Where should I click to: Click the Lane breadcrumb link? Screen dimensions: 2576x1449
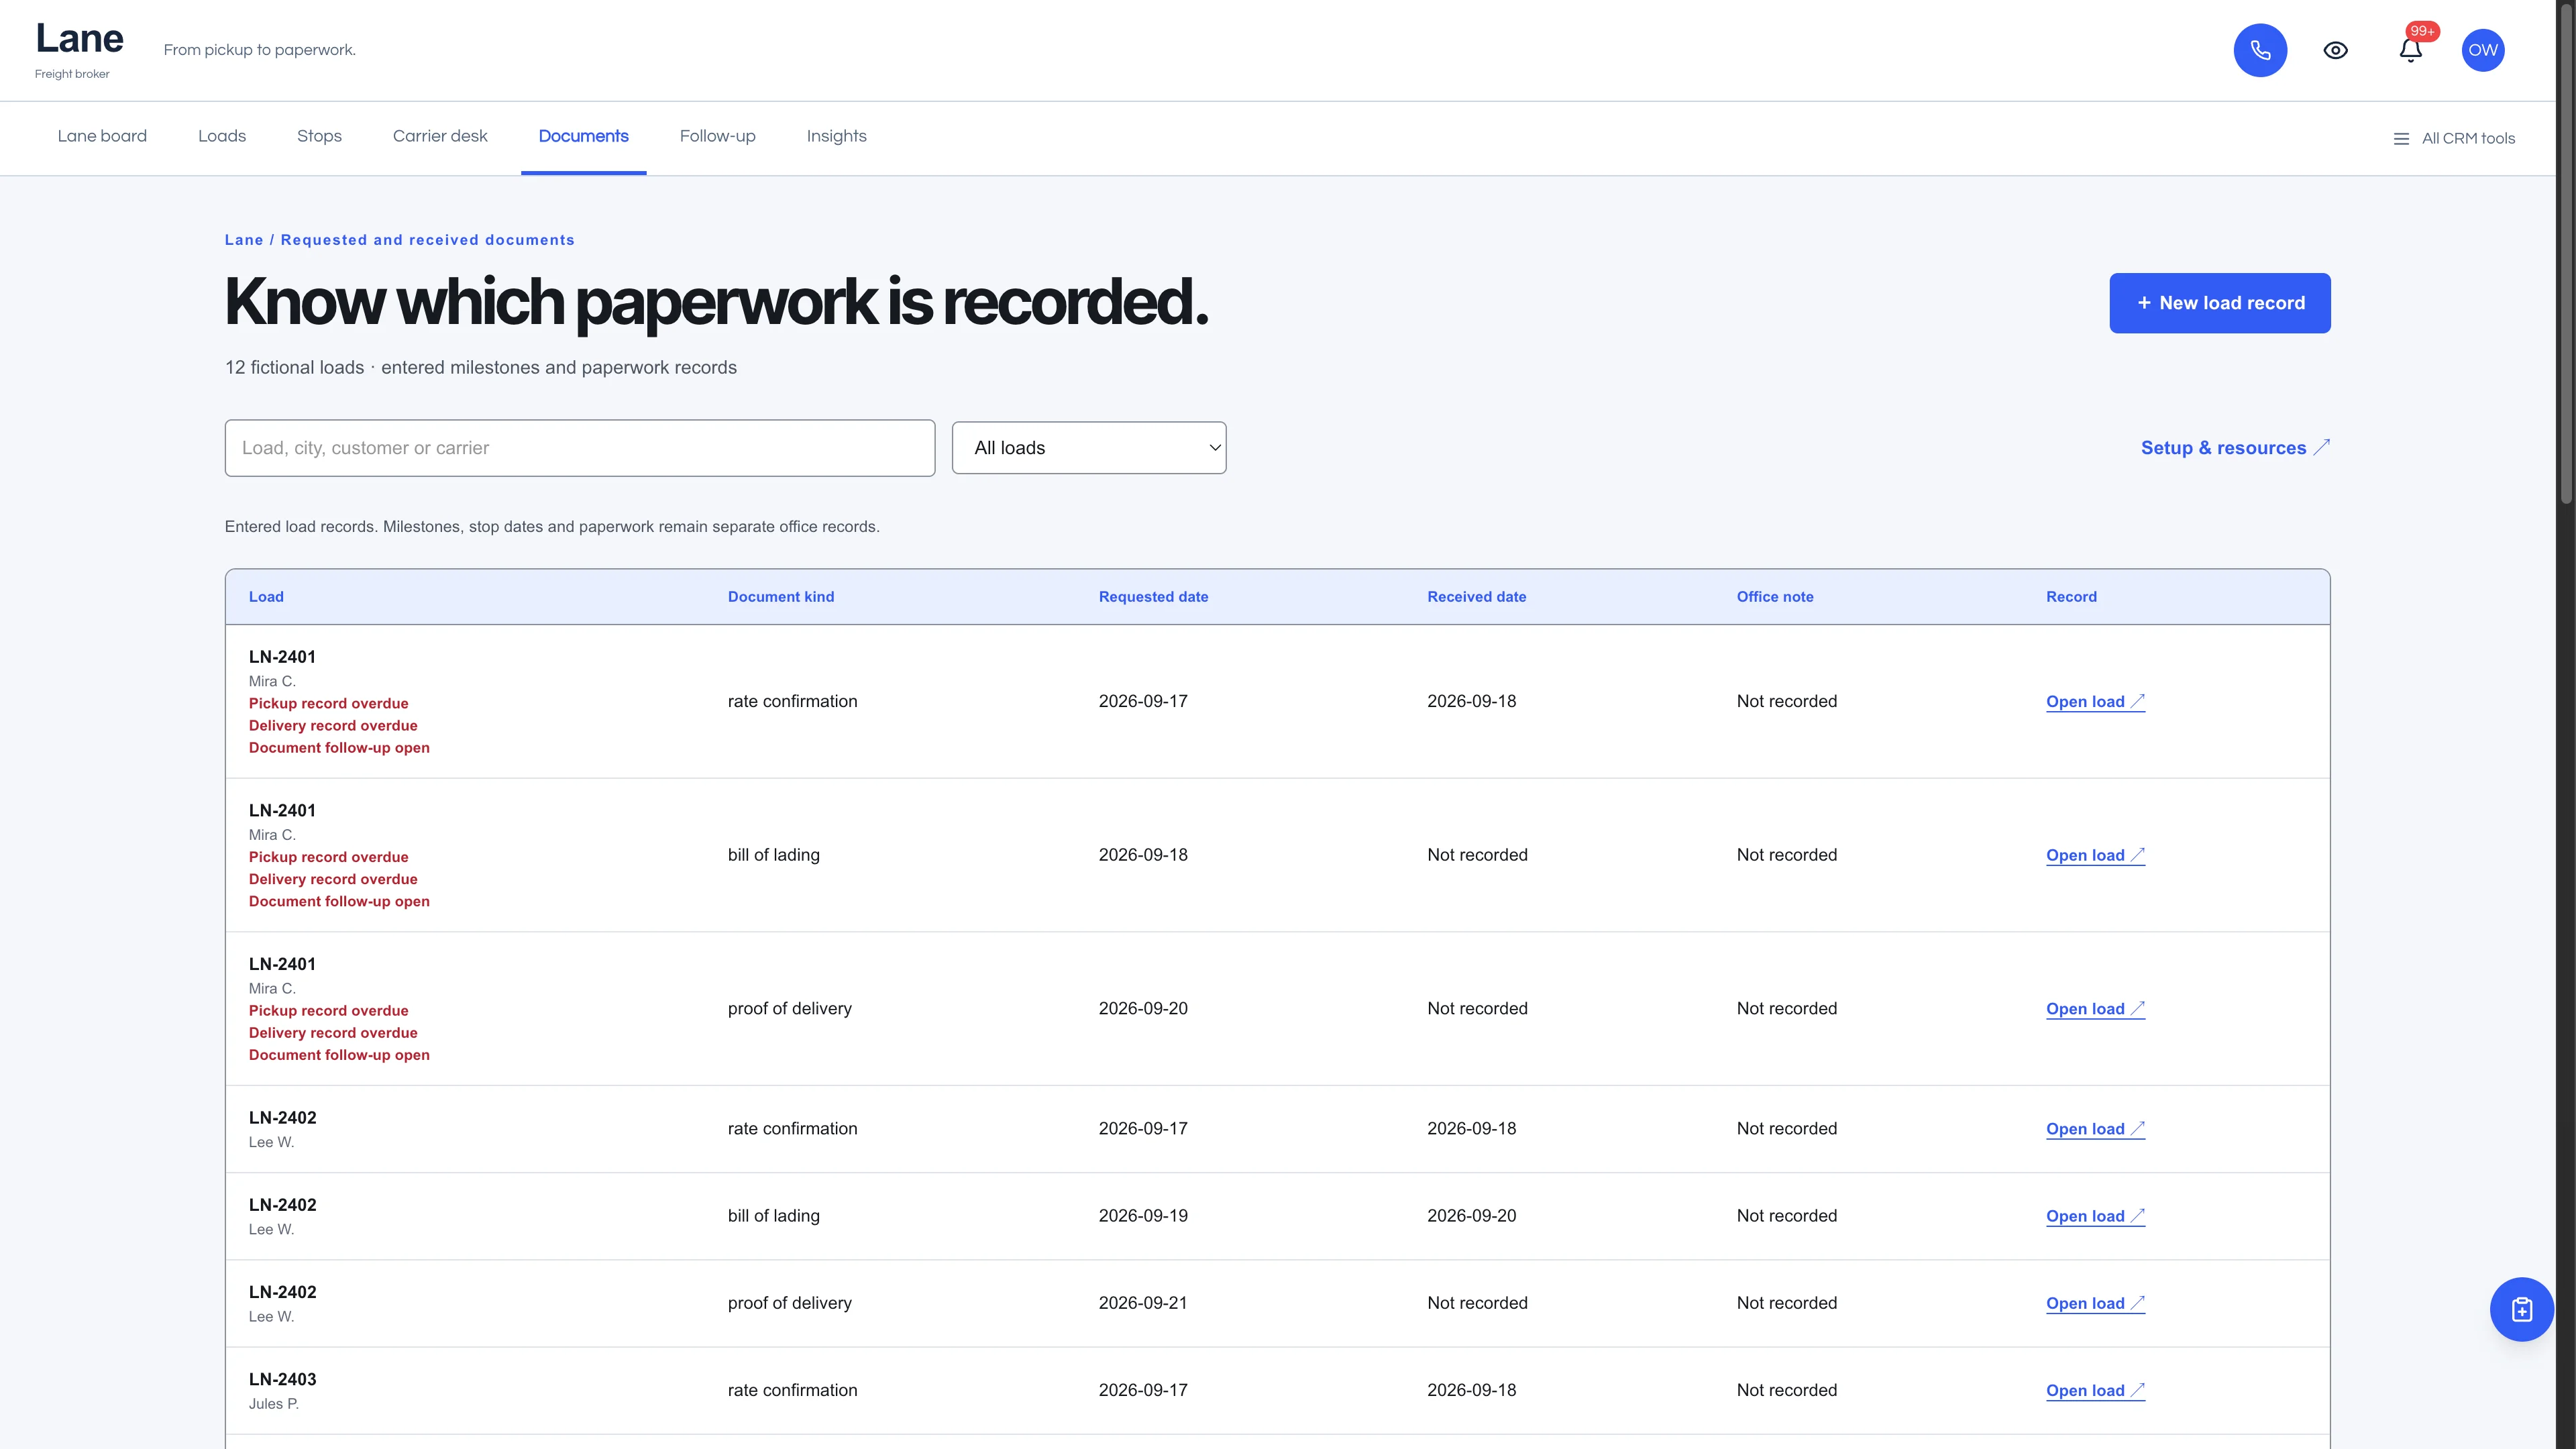[x=244, y=240]
